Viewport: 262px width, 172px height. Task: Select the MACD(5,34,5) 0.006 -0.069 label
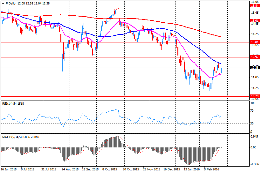(x=21, y=137)
